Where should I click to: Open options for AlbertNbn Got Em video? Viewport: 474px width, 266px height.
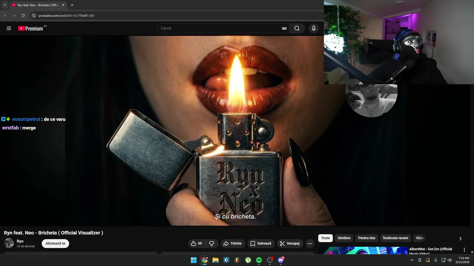(x=464, y=250)
